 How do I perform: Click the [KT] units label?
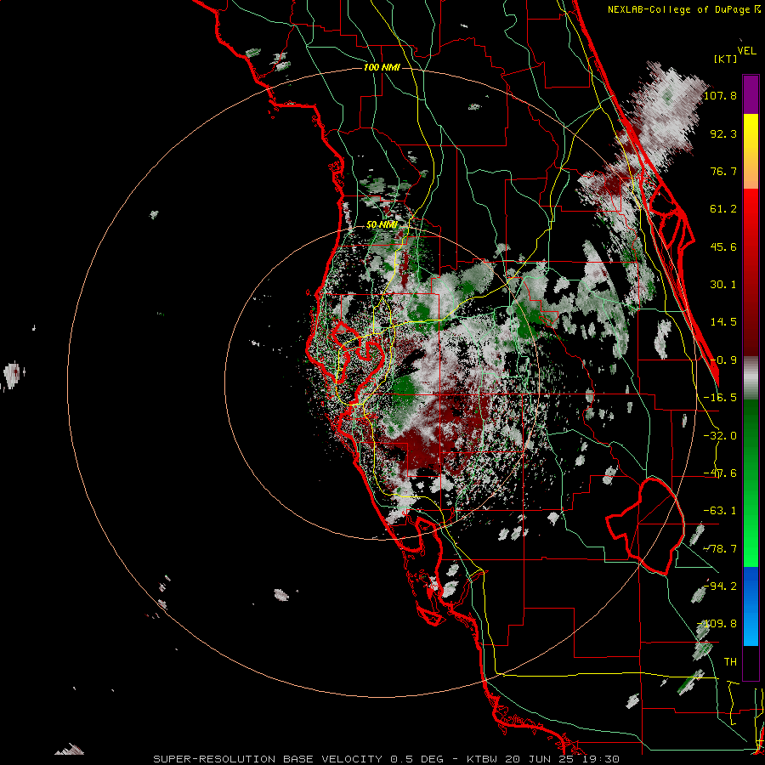click(725, 59)
